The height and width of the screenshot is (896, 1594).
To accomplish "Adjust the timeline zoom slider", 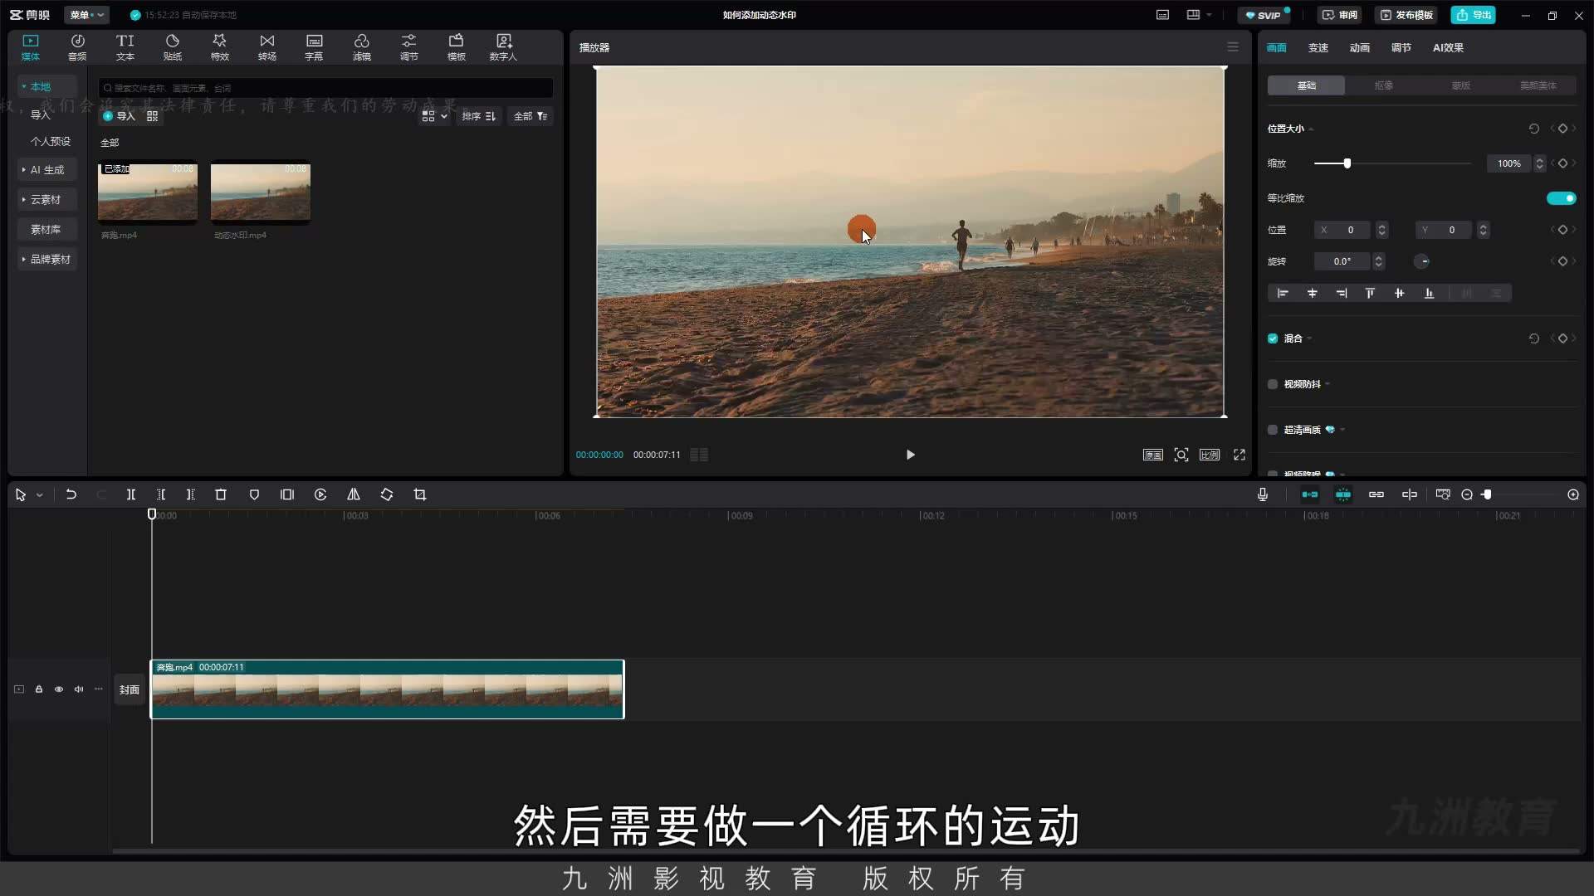I will coord(1487,494).
